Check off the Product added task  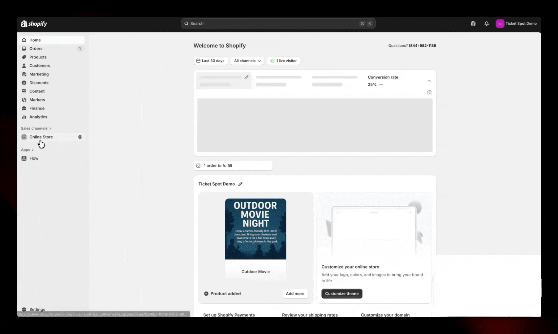(x=206, y=293)
